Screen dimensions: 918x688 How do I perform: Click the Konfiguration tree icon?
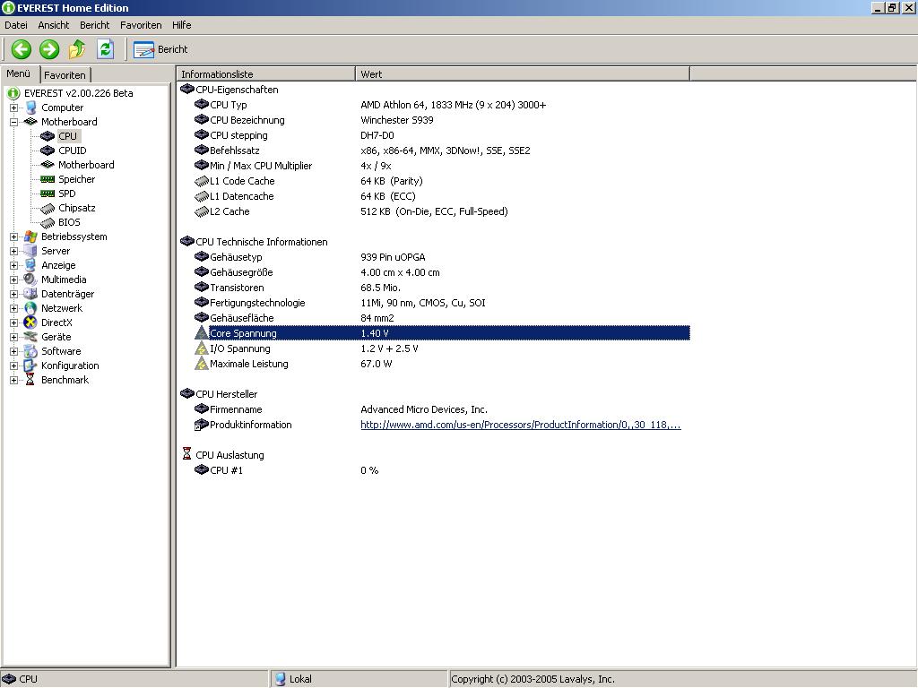30,365
